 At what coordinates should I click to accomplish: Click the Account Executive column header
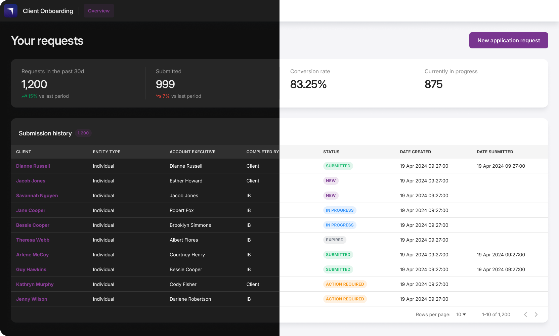click(192, 152)
